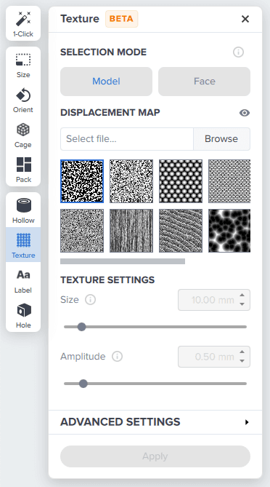The width and height of the screenshot is (270, 487).
Task: Select the Cage tool
Action: pyautogui.click(x=23, y=135)
